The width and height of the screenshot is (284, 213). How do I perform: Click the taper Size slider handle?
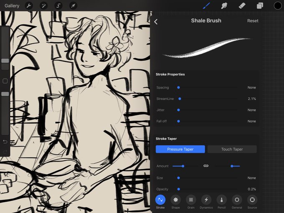coord(178,178)
